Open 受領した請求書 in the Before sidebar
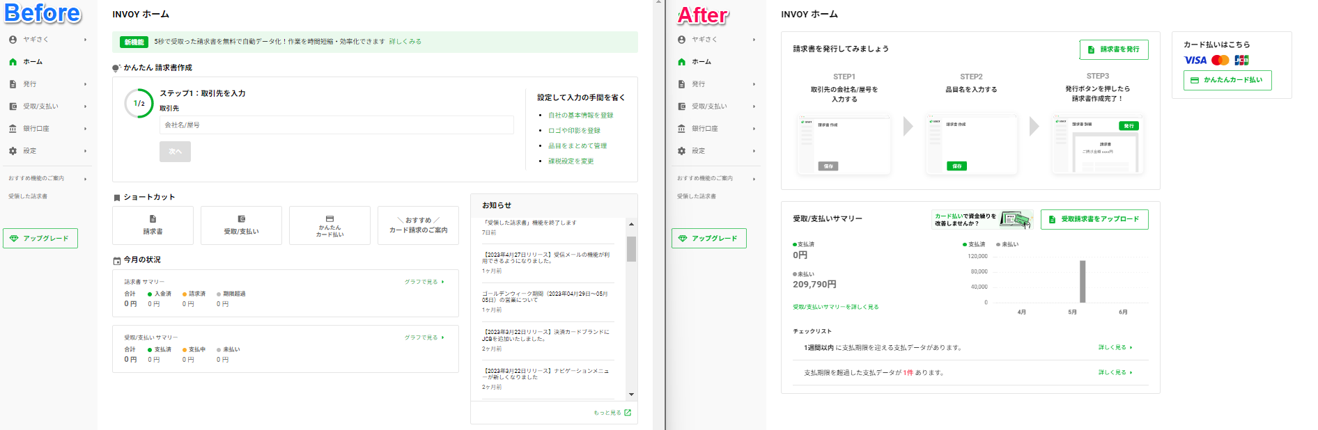 [28, 196]
